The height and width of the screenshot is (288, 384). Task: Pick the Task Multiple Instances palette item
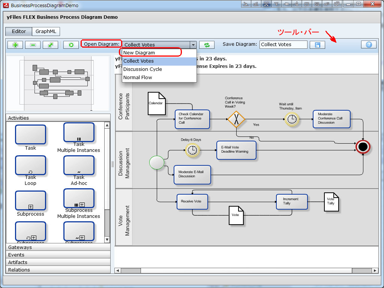tap(79, 132)
